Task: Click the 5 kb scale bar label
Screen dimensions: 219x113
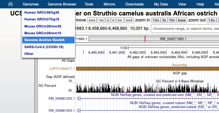Action: (x=124, y=48)
